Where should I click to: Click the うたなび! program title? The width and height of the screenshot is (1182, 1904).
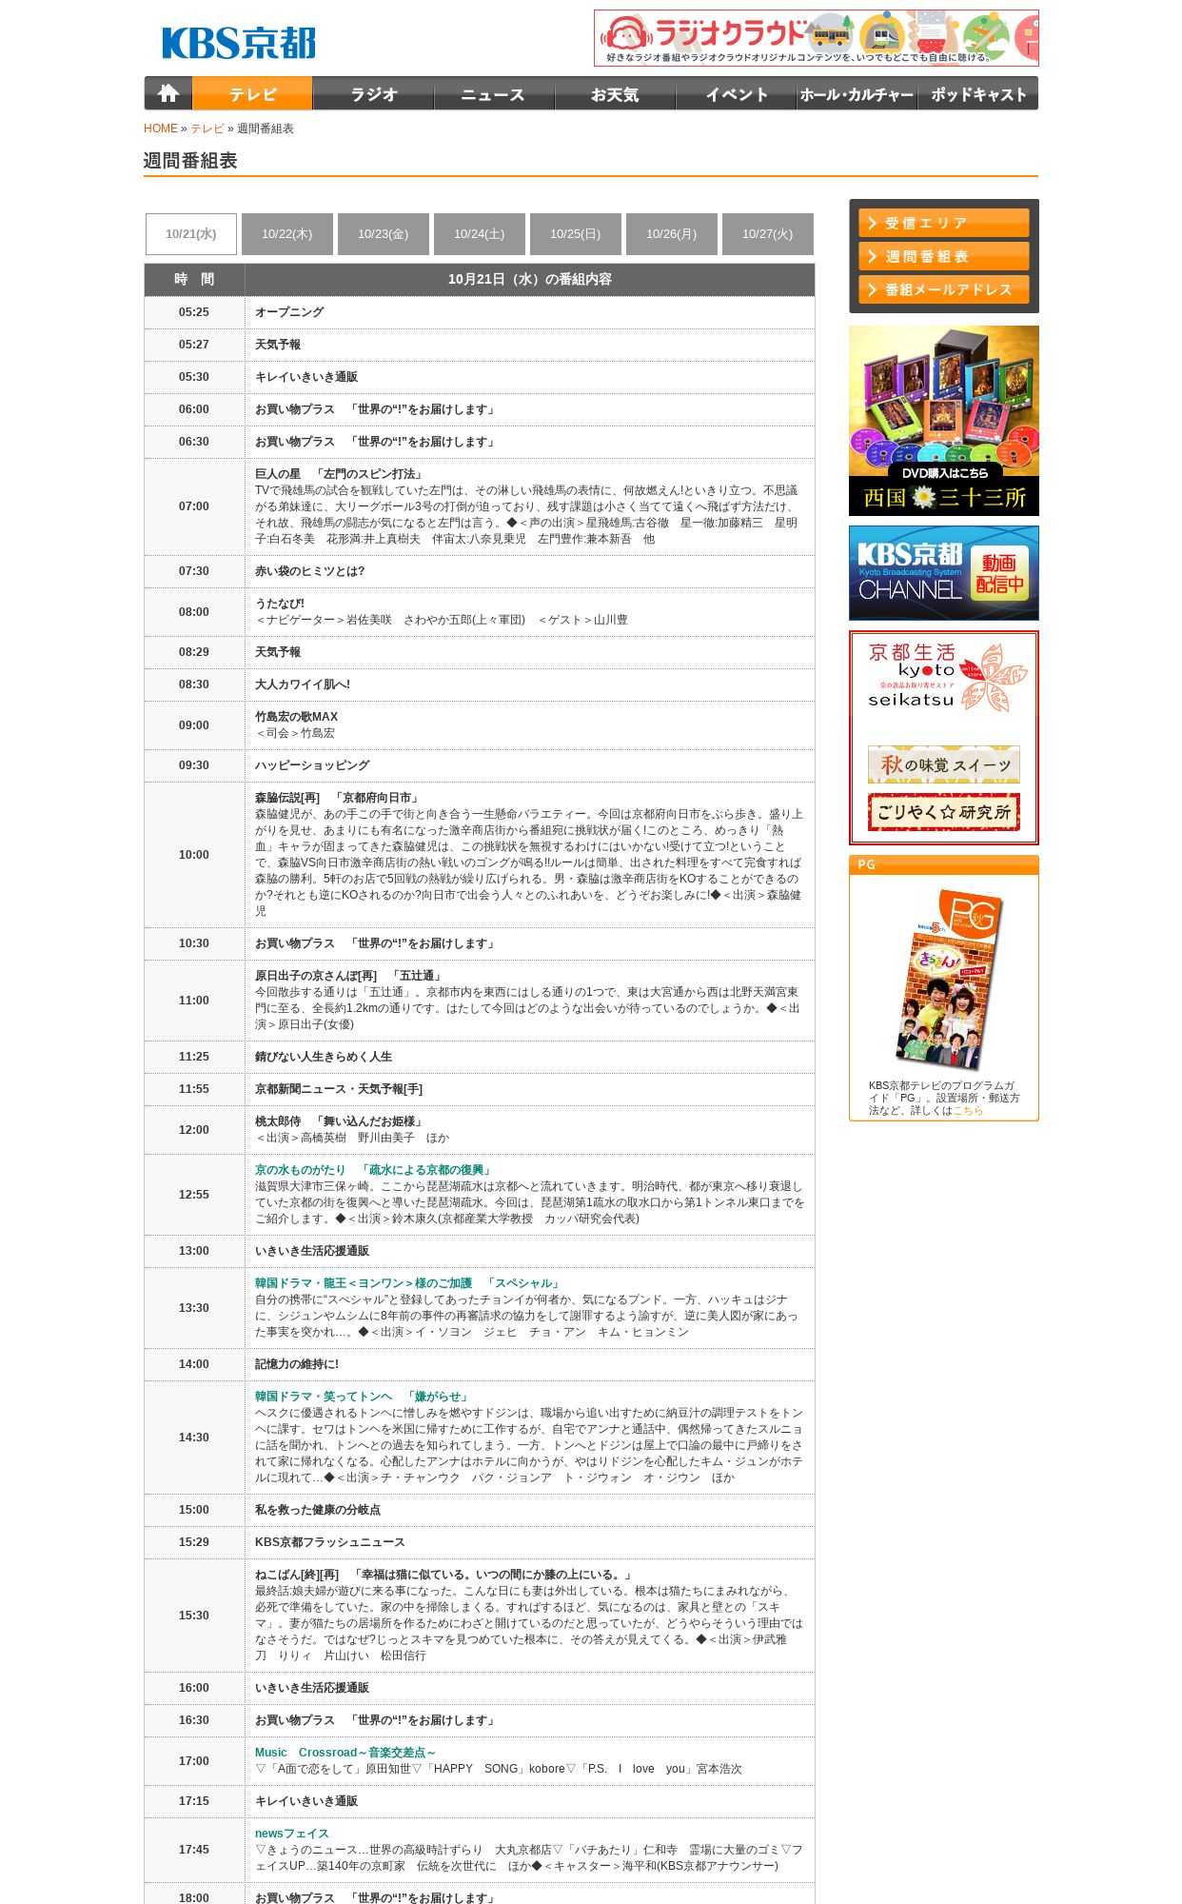[x=280, y=604]
